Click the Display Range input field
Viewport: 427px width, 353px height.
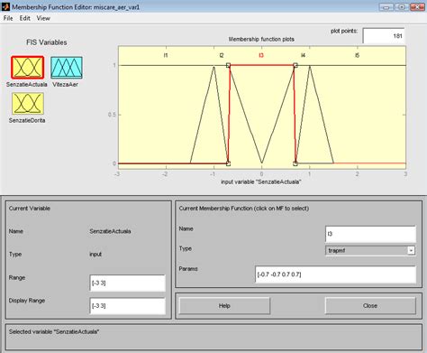point(127,306)
